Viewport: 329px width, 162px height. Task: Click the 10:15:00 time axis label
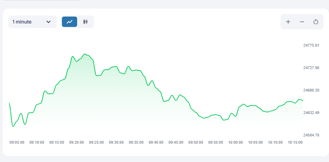pyautogui.click(x=295, y=142)
